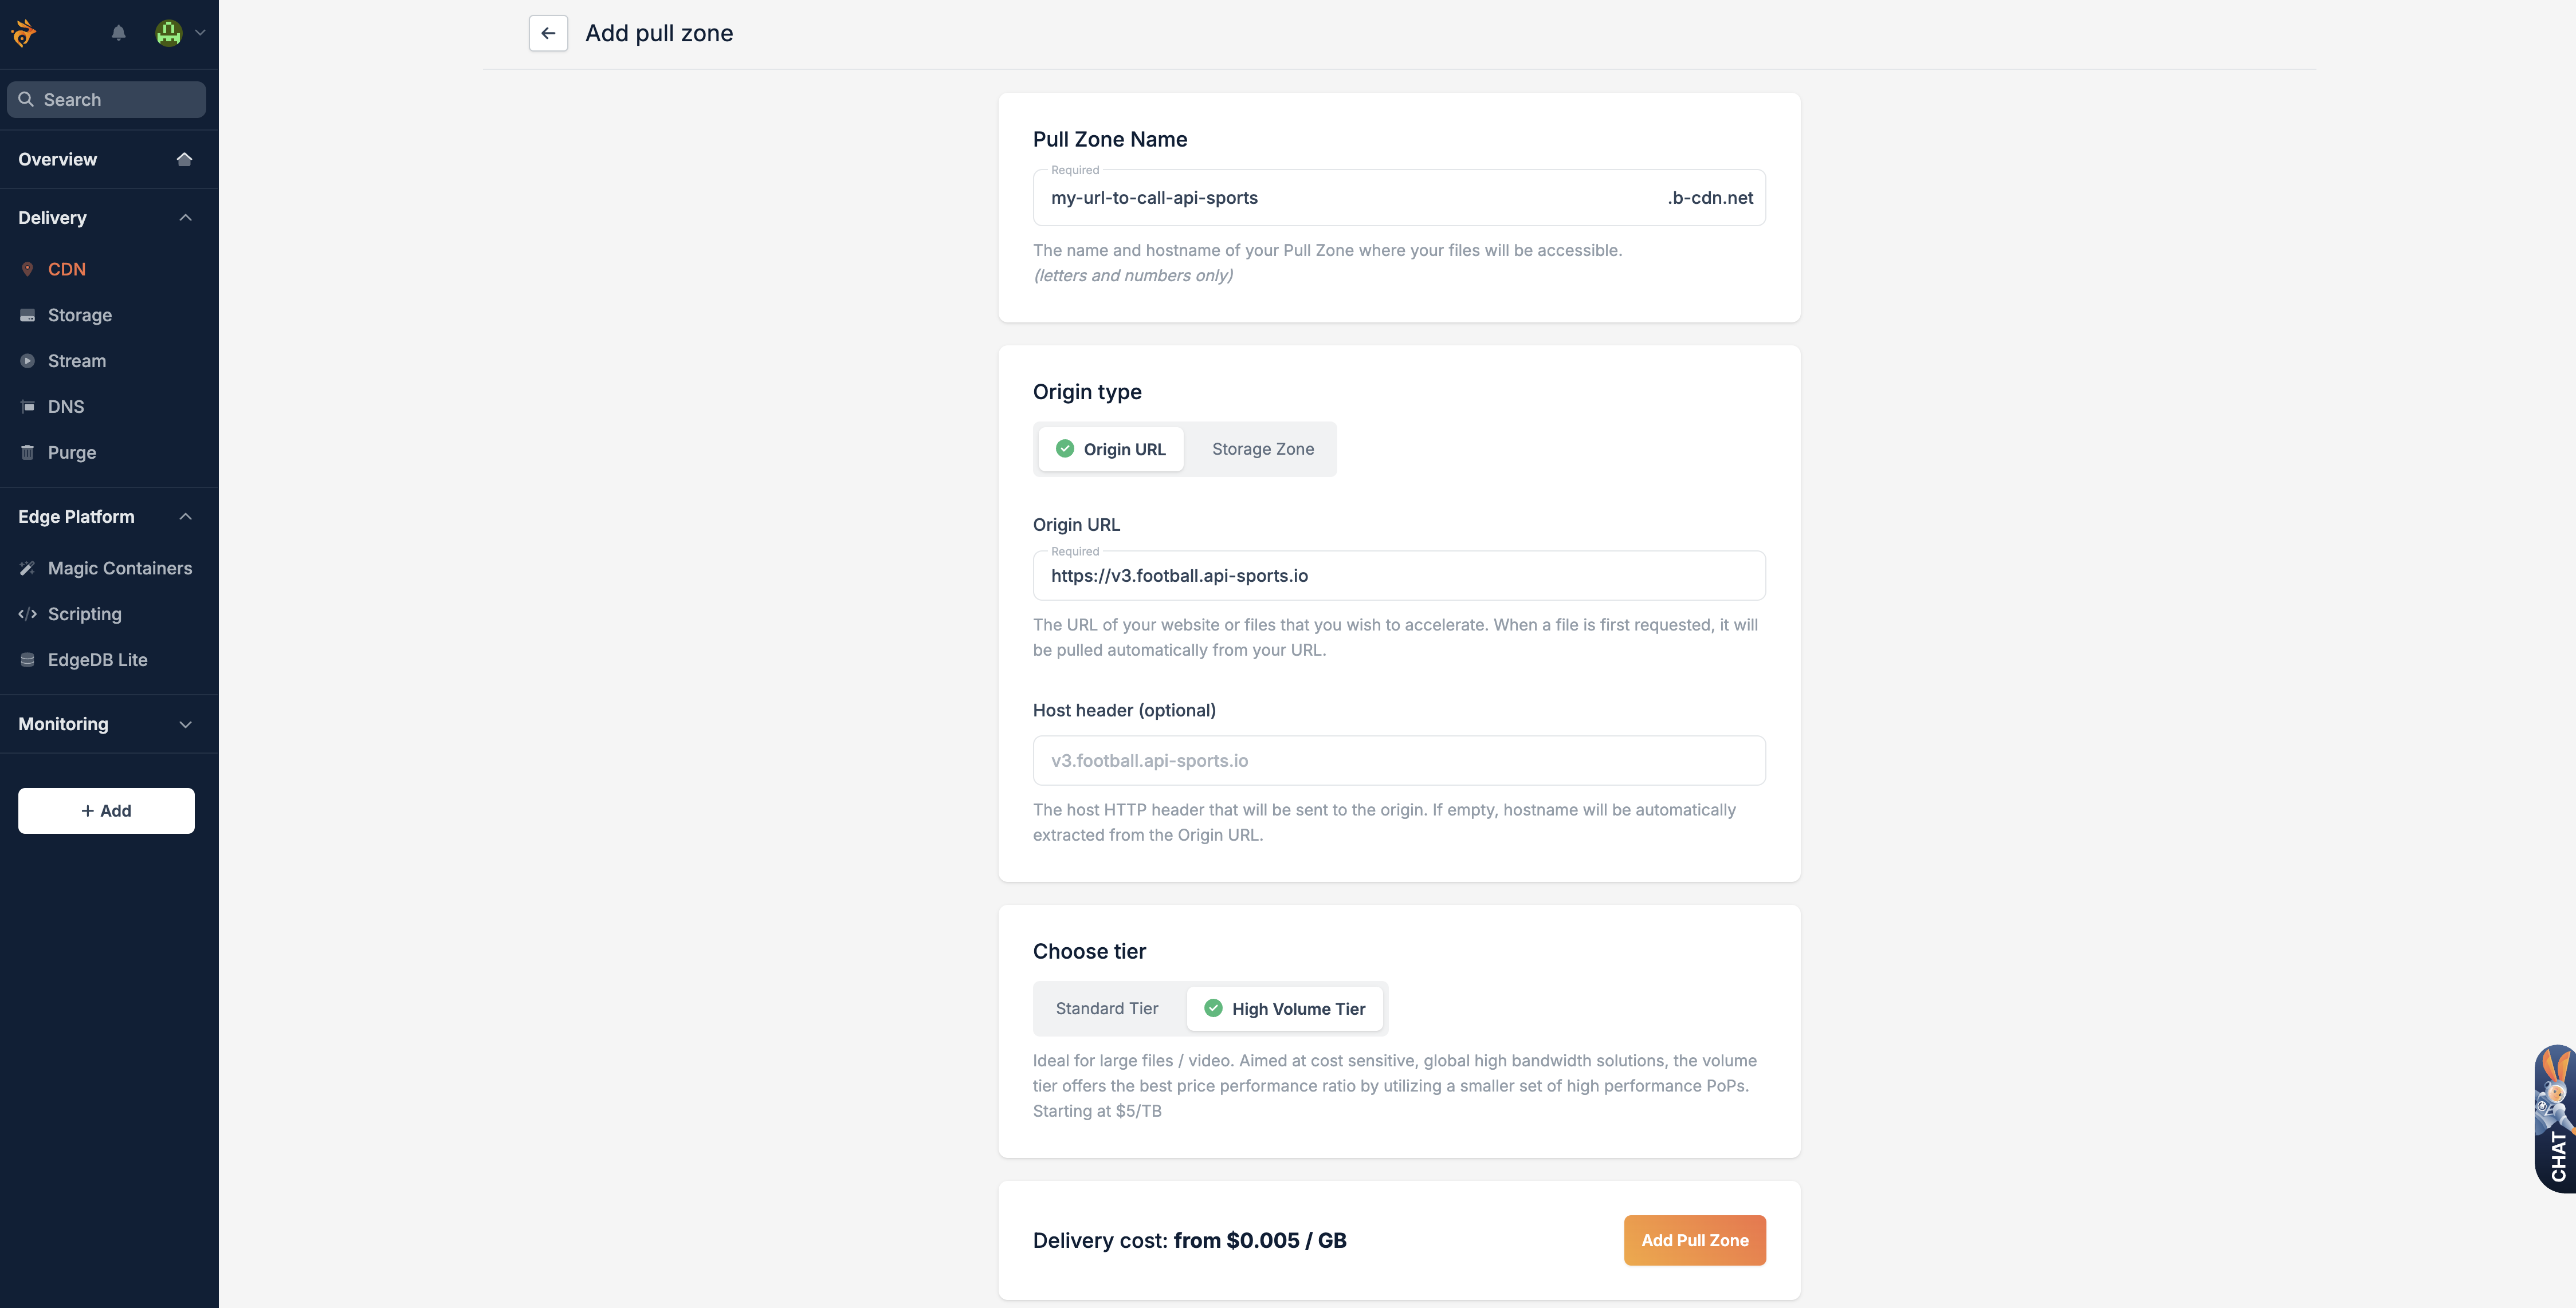The height and width of the screenshot is (1308, 2576).
Task: Go back using the arrow button
Action: pos(548,33)
